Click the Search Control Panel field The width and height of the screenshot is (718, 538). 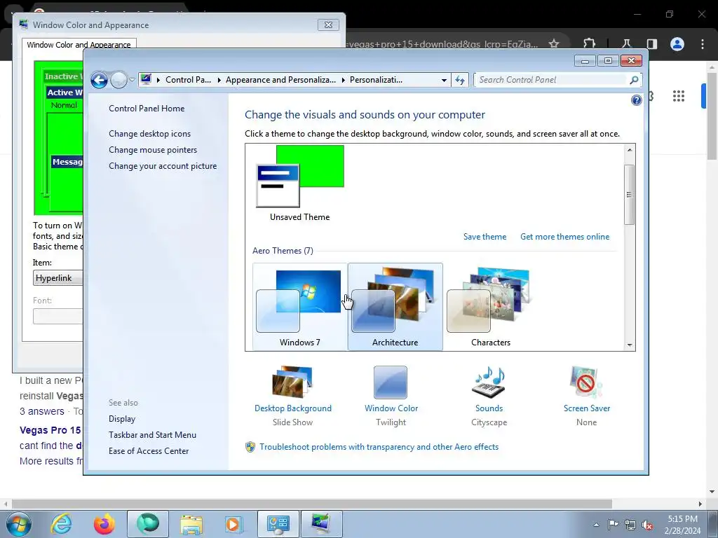tap(551, 80)
